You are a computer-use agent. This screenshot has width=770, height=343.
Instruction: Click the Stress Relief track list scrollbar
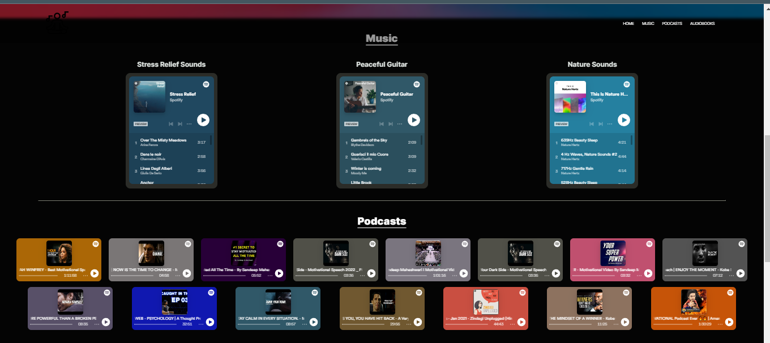(211, 140)
